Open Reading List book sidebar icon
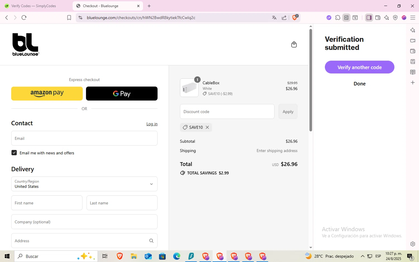 pos(413,72)
